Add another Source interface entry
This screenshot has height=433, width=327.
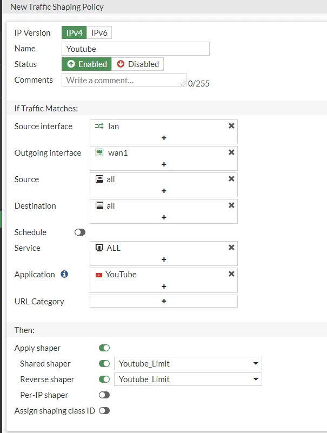[x=164, y=138]
